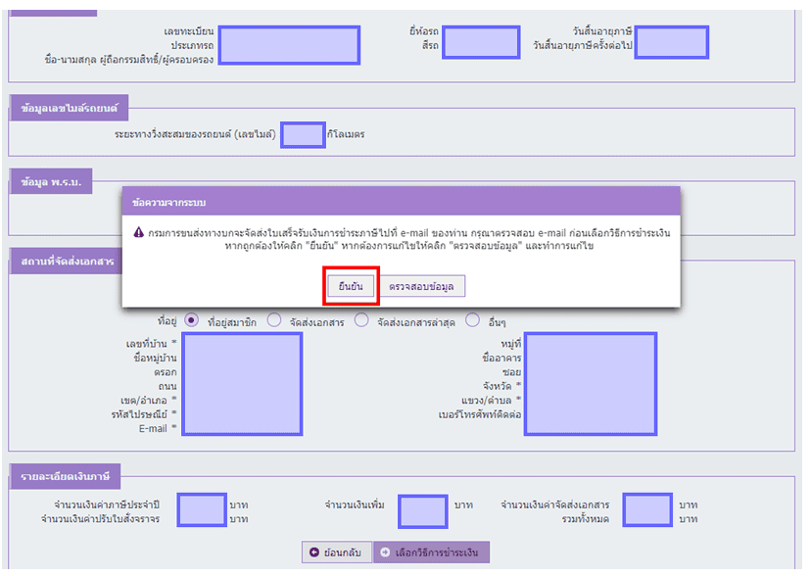Select the ที่อยู่สมาชิก radio option
811x576 pixels.
coord(191,320)
